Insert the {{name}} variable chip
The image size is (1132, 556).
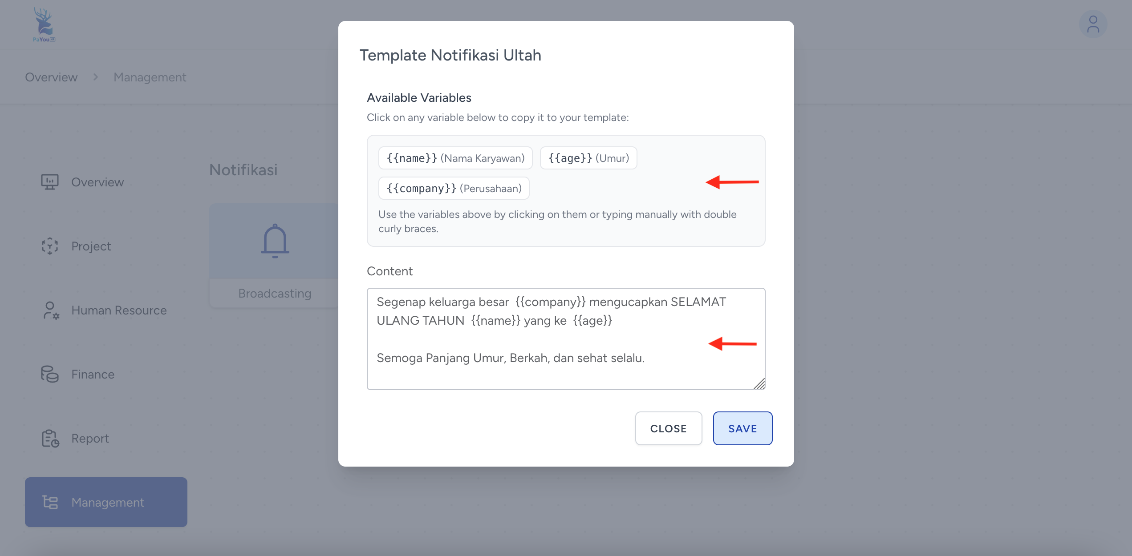455,158
